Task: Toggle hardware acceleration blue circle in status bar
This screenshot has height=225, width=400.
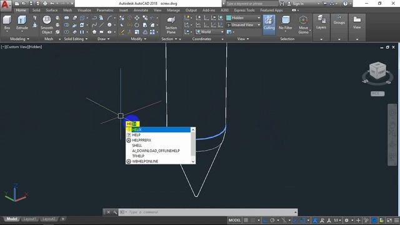Action: tap(374, 220)
